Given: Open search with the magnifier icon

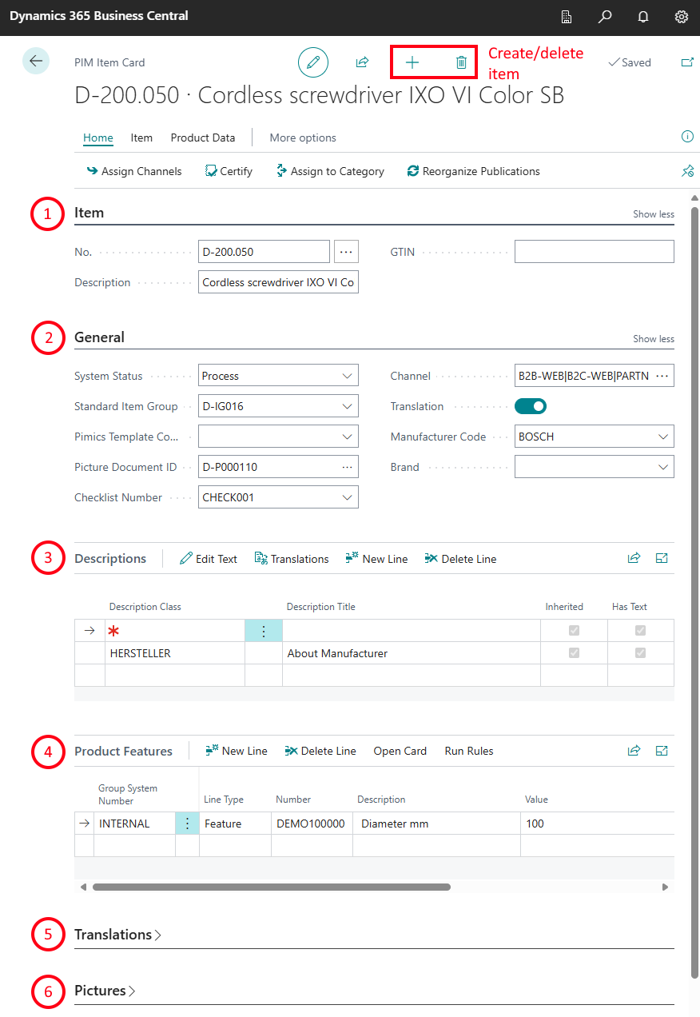Looking at the screenshot, I should click(605, 16).
